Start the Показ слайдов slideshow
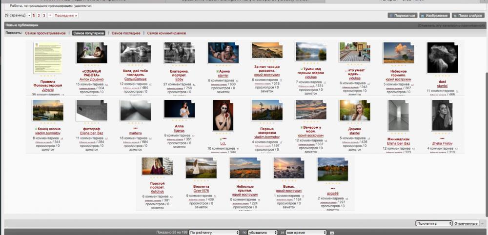 [468, 15]
